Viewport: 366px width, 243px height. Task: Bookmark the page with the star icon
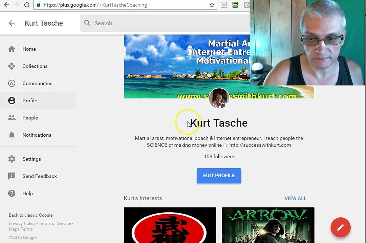tap(212, 5)
